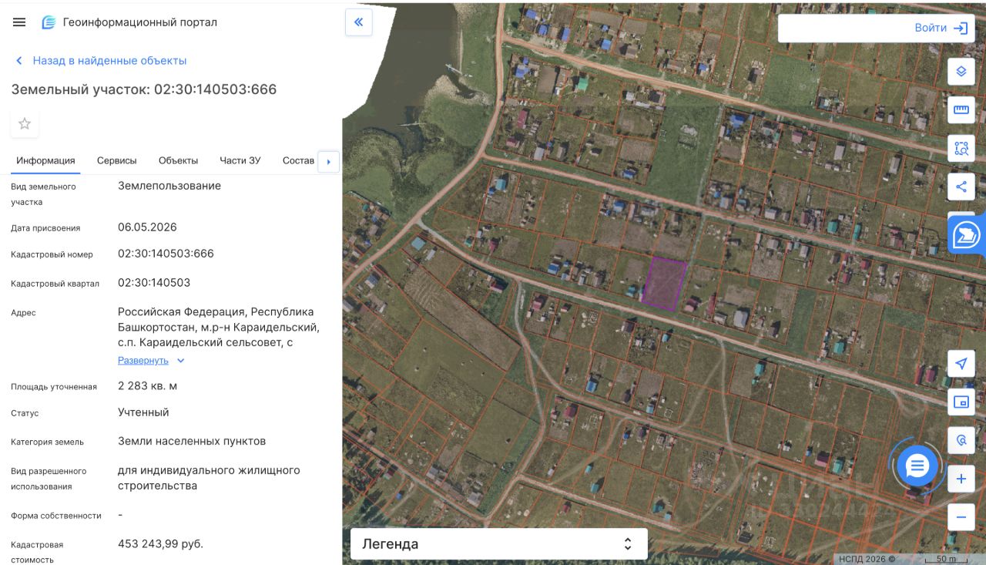Viewport: 986px width, 565px height.
Task: Add parcel to favorites with star icon
Action: pyautogui.click(x=25, y=123)
